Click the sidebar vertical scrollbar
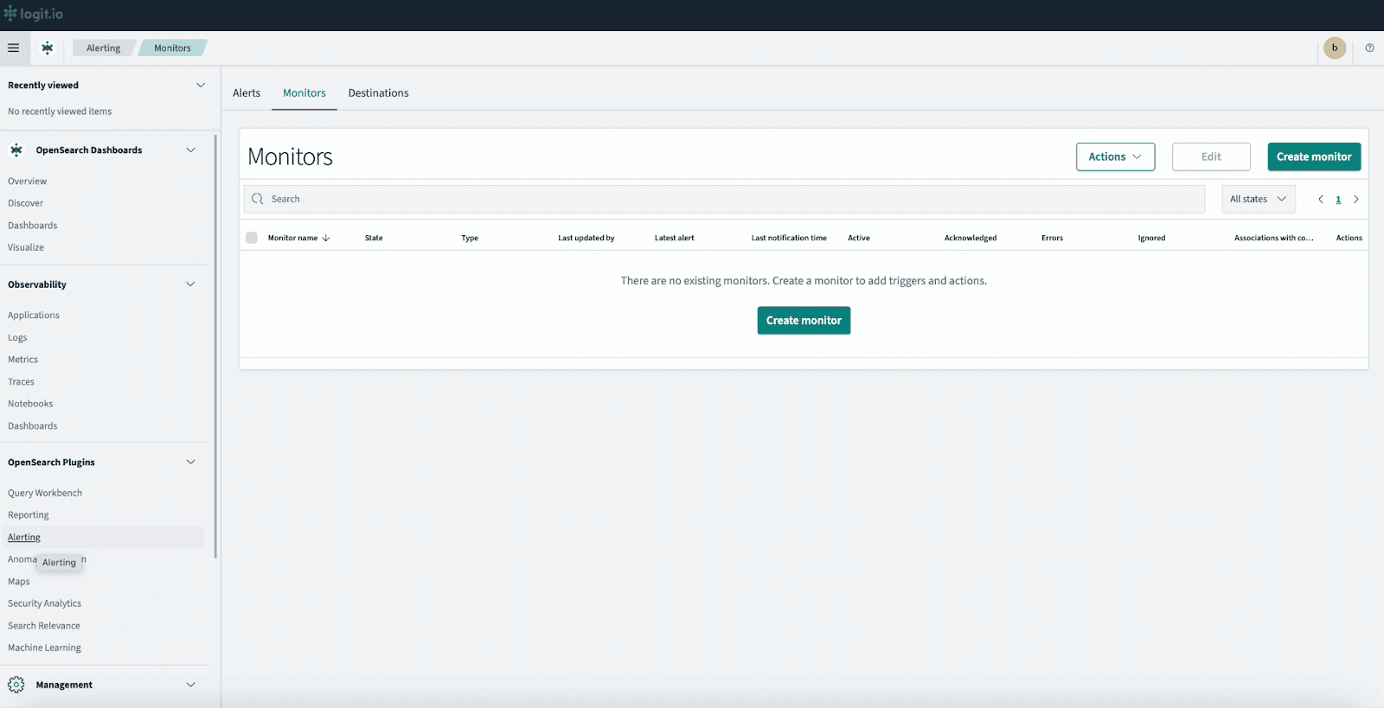The height and width of the screenshot is (708, 1384). point(215,346)
